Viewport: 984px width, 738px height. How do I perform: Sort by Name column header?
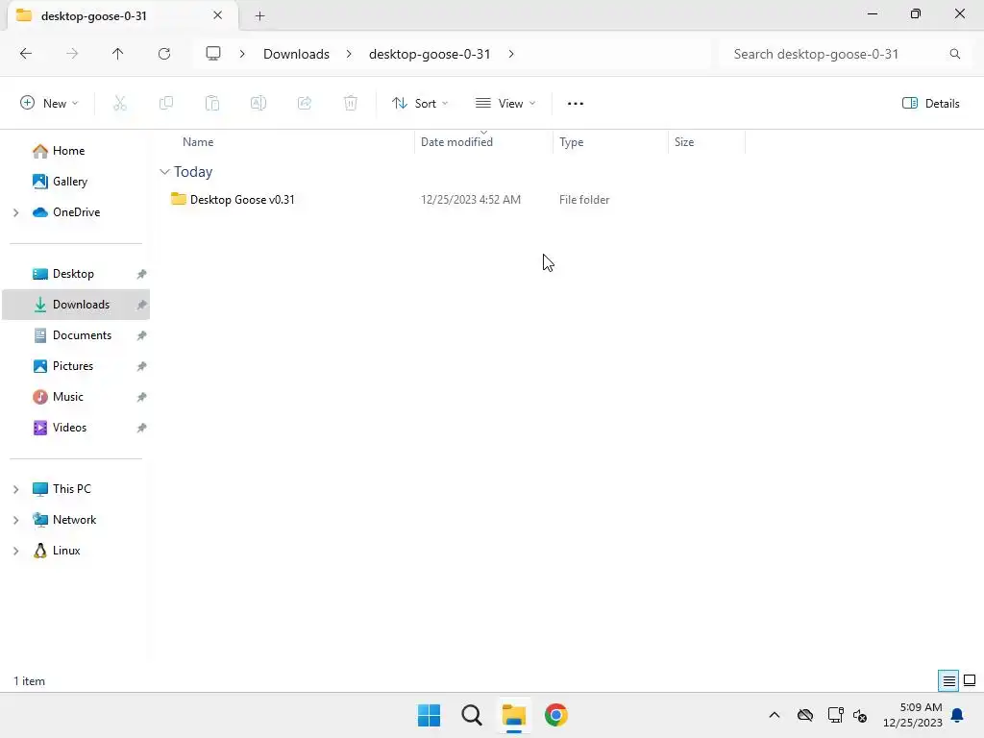click(x=198, y=142)
